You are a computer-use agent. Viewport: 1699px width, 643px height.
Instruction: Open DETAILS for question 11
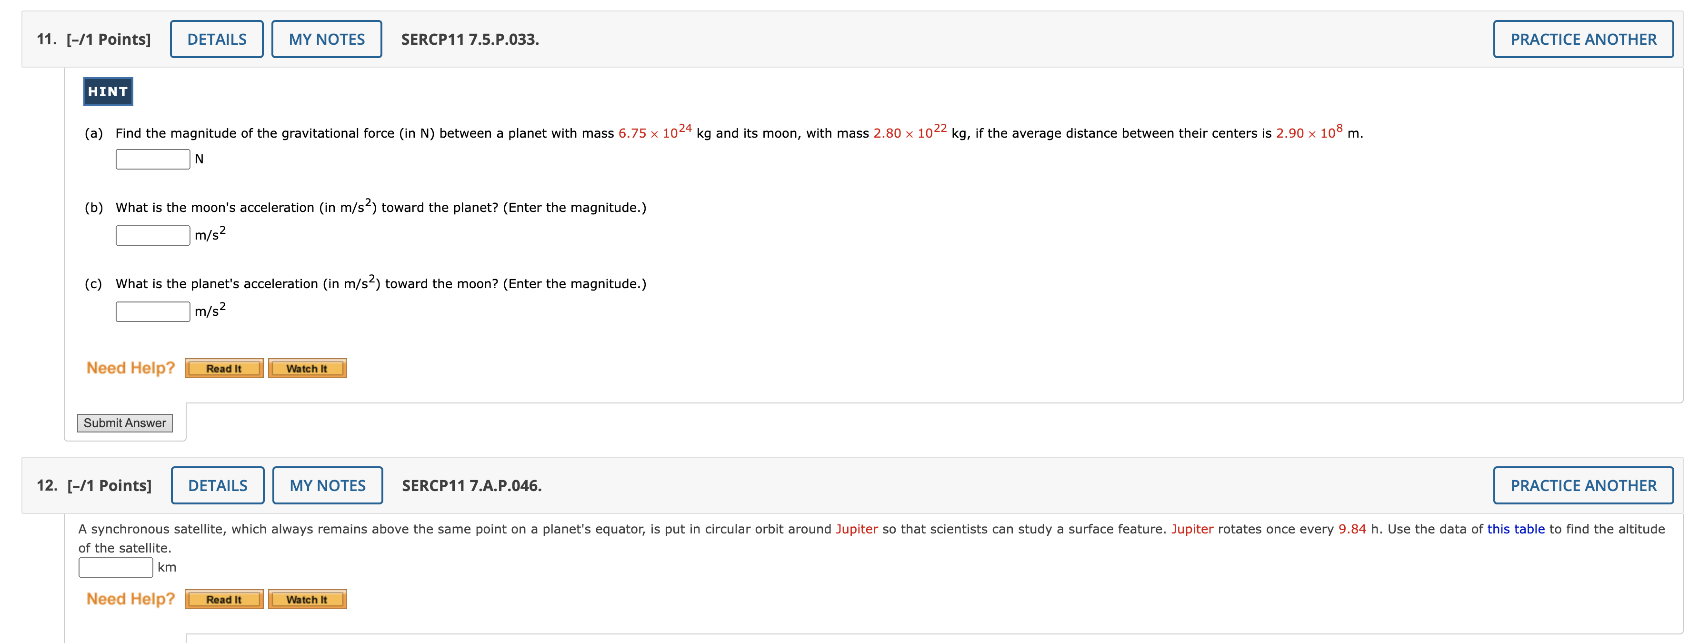click(216, 39)
